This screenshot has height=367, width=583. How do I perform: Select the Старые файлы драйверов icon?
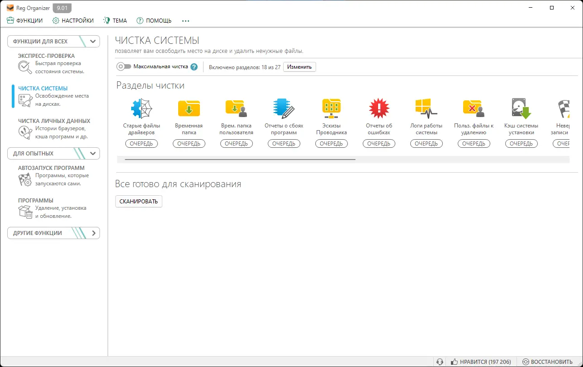(x=142, y=108)
